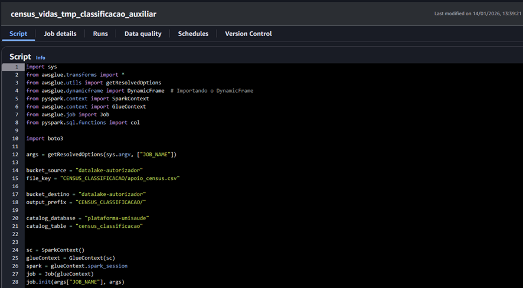Click line number 28 in the editor gutter
523x288 pixels.
coord(15,282)
